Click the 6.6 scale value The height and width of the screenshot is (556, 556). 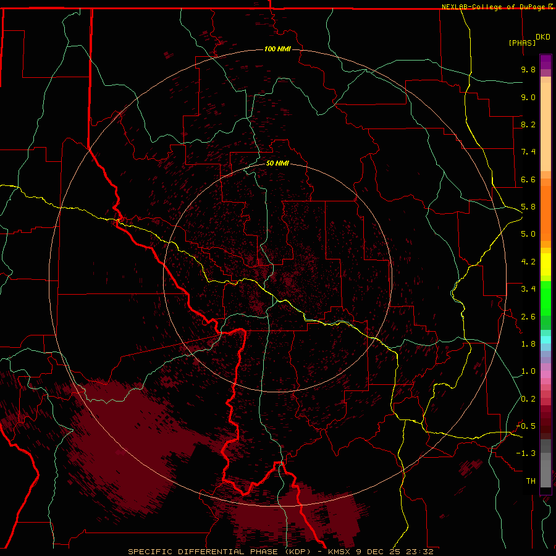click(528, 179)
